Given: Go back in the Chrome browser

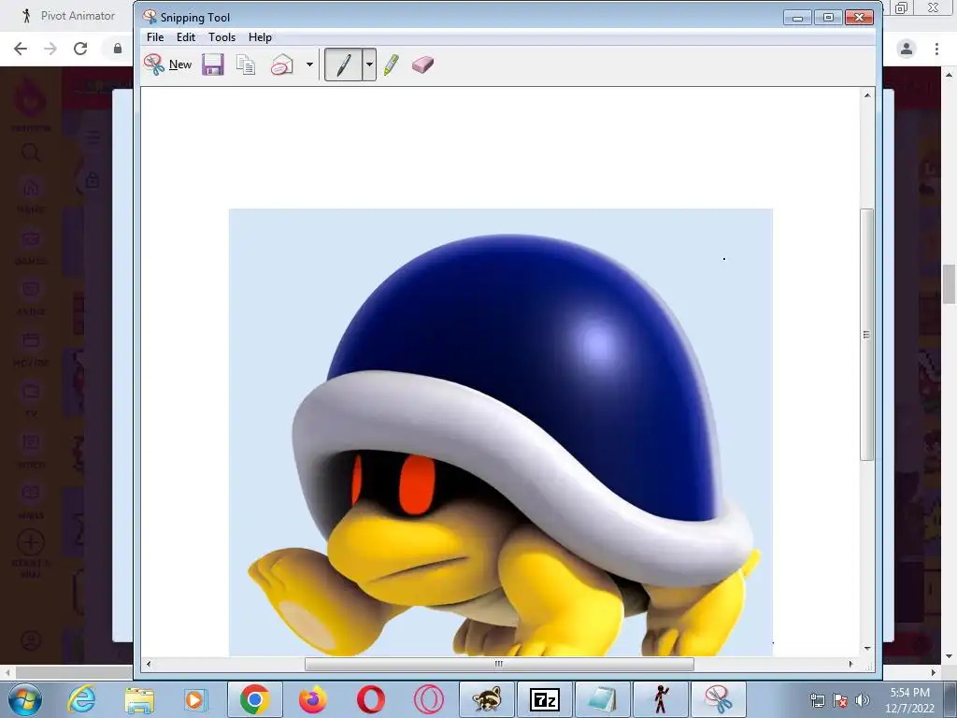Looking at the screenshot, I should tap(21, 49).
